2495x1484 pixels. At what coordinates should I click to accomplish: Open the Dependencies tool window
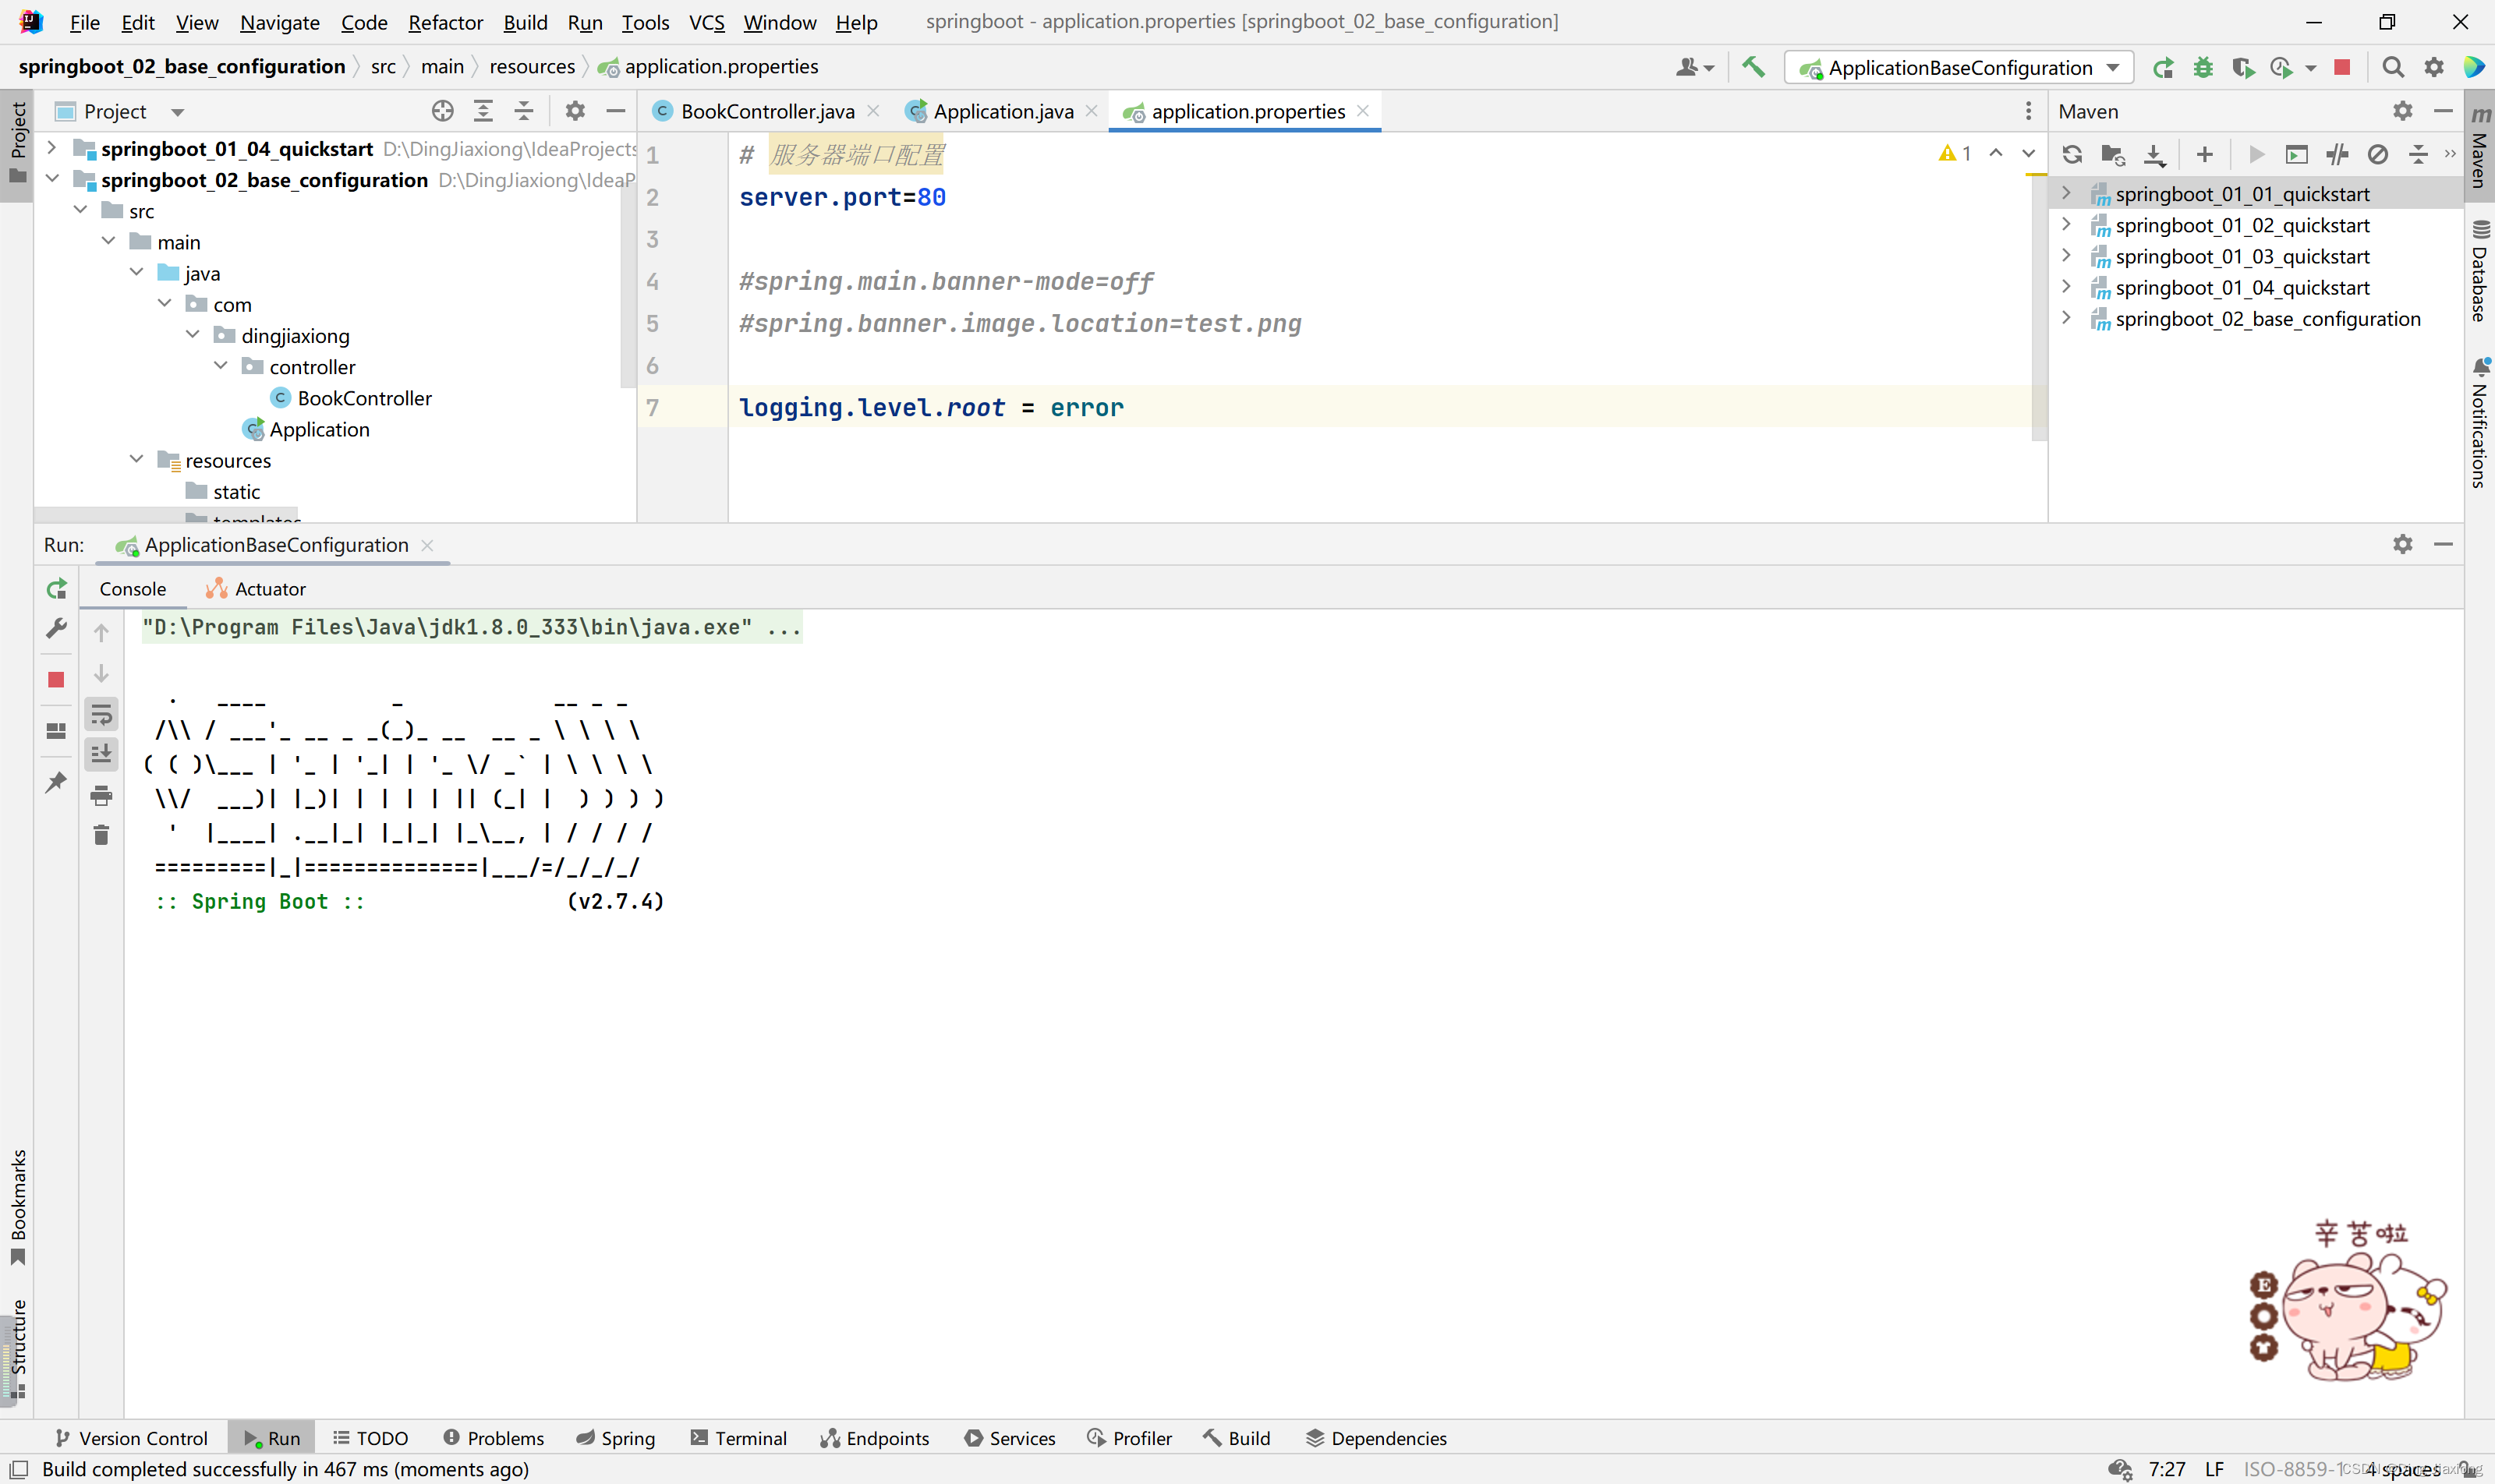[1377, 1438]
